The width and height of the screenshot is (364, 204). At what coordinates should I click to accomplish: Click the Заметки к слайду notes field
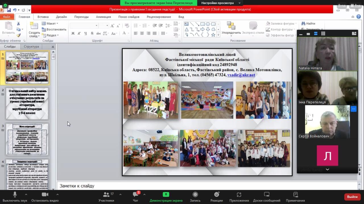[x=207, y=186]
